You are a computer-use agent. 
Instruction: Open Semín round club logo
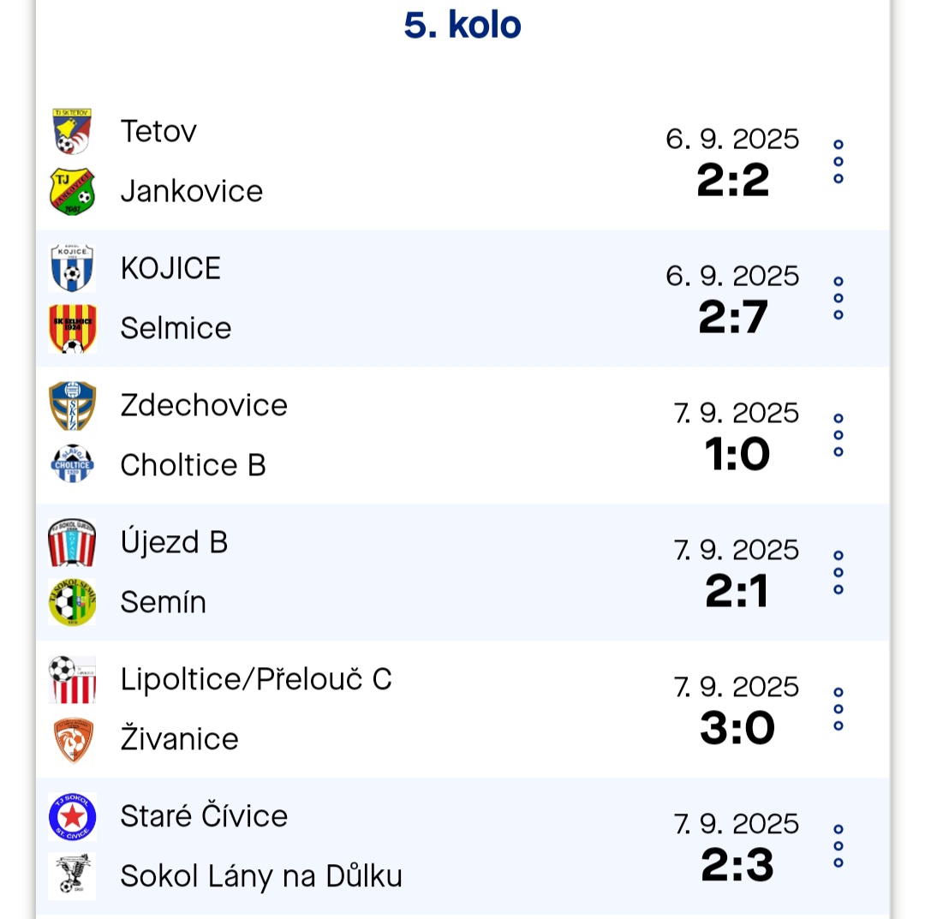pos(72,602)
